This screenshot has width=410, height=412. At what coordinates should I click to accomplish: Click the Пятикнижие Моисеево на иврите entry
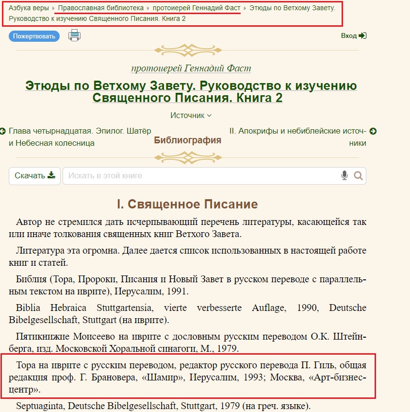tap(187, 343)
